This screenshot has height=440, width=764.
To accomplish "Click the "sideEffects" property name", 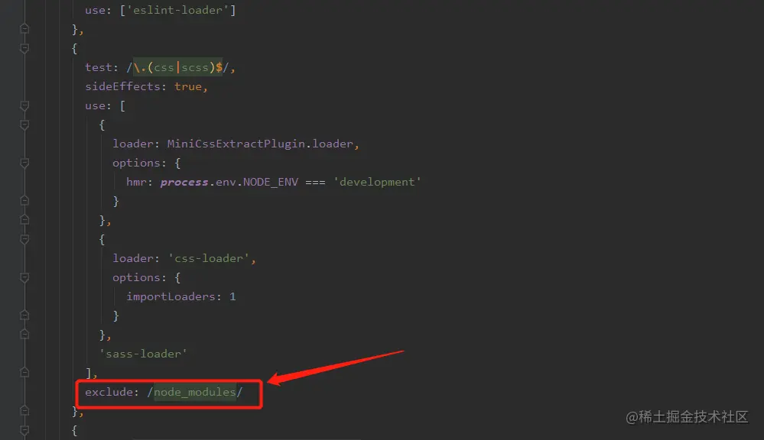I will pos(123,86).
